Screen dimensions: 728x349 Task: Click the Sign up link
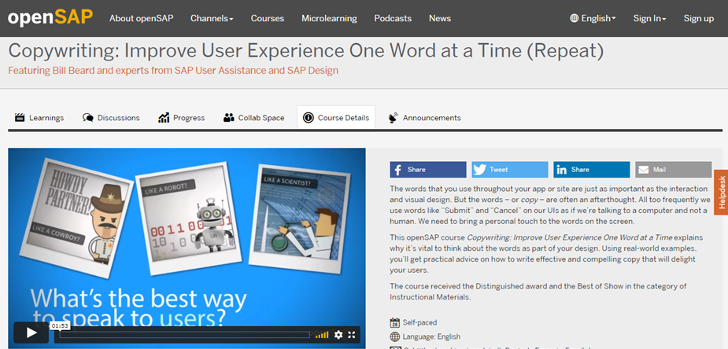[698, 18]
